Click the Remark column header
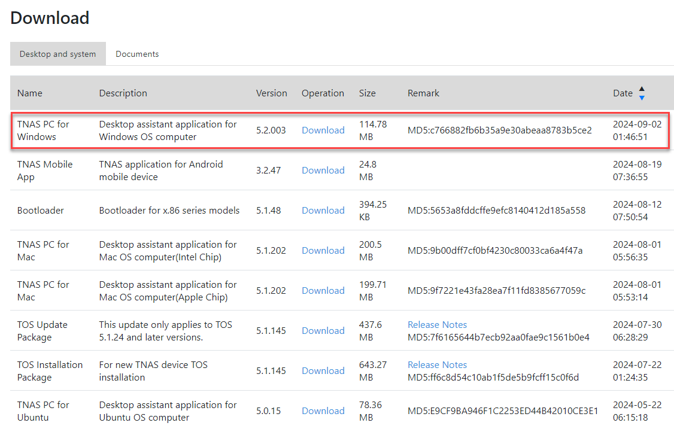The image size is (674, 441). tap(423, 93)
